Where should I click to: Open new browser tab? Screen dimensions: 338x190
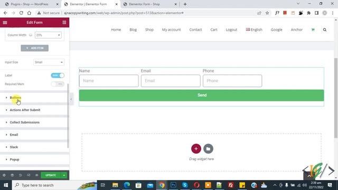(x=185, y=4)
